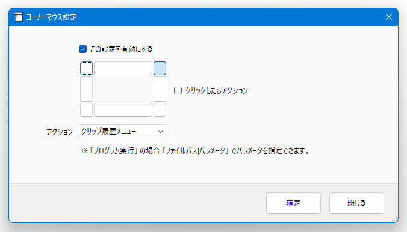Screen dimensions: 407x232
Task: Close the コーナーマウス設定 dialog with X
Action: [x=389, y=17]
